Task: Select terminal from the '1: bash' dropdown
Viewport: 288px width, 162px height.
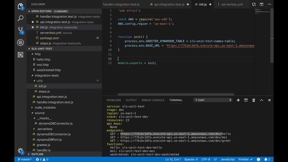Action: coord(213,100)
